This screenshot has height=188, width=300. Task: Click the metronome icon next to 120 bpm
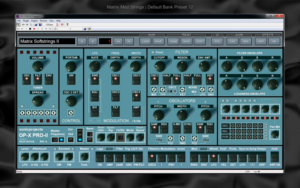click(57, 25)
